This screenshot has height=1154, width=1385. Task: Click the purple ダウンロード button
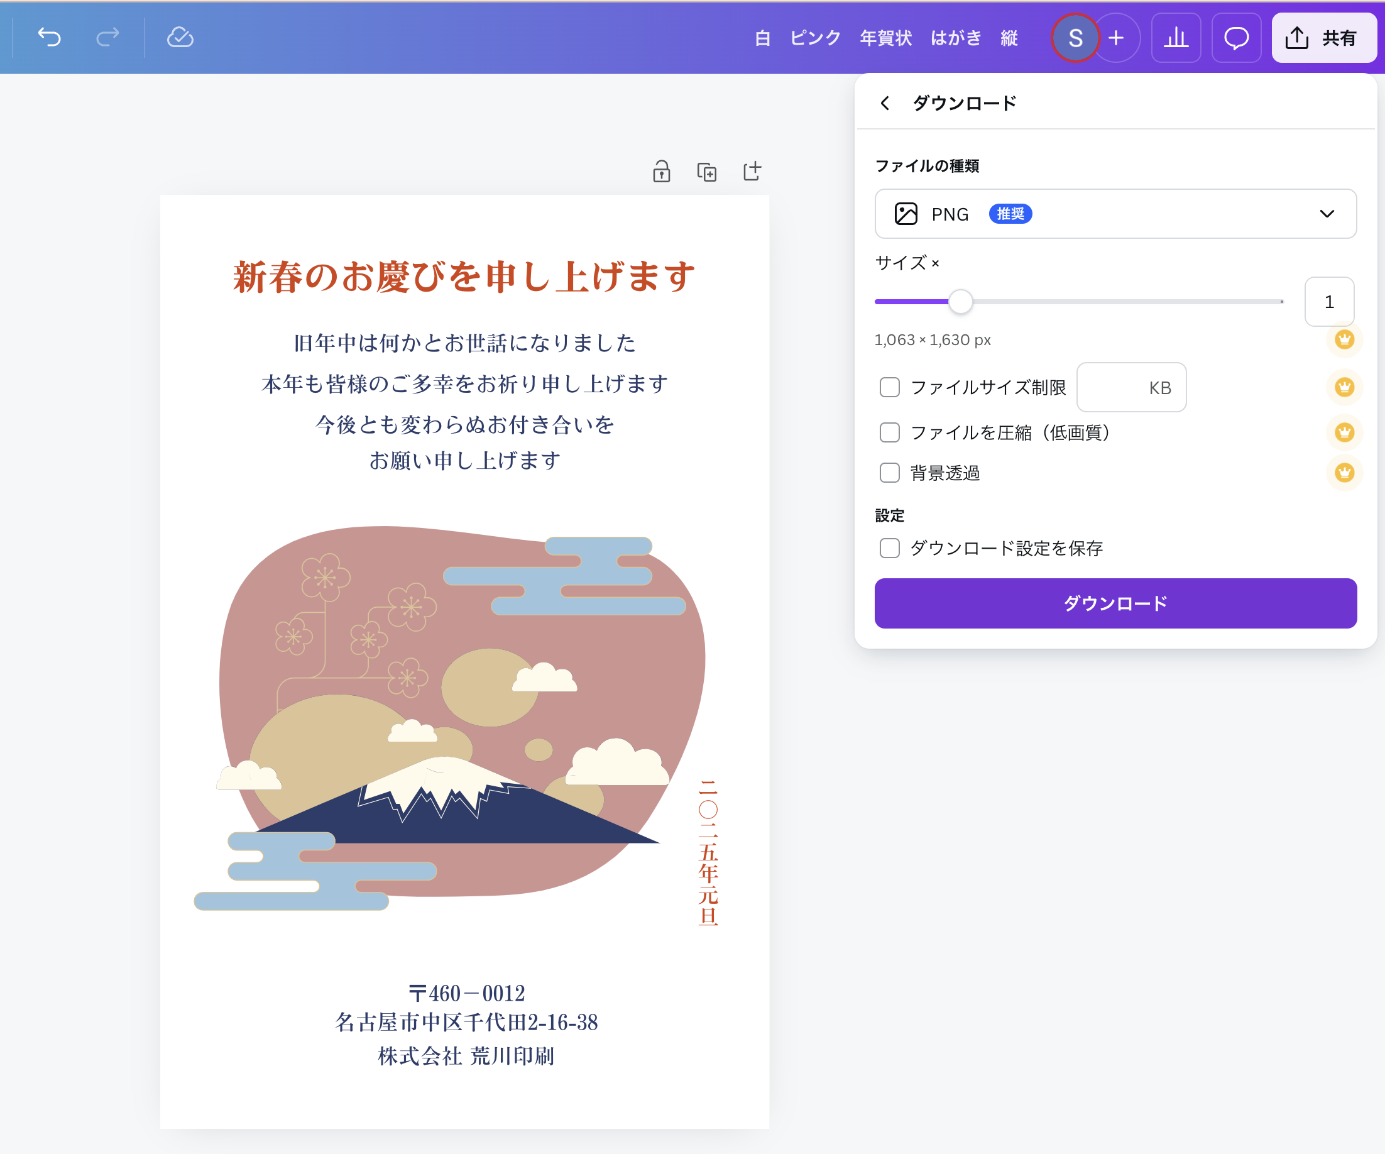point(1115,603)
